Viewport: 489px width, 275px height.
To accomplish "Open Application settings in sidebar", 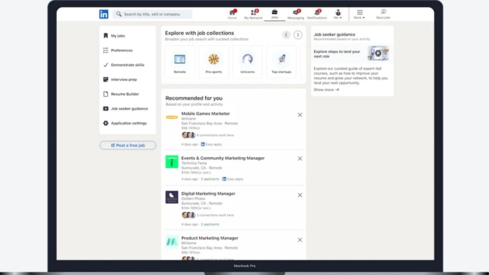I will pos(128,123).
